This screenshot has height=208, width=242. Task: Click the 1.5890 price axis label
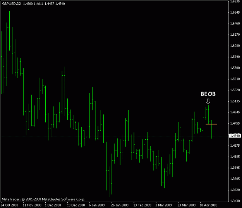tap(235, 57)
